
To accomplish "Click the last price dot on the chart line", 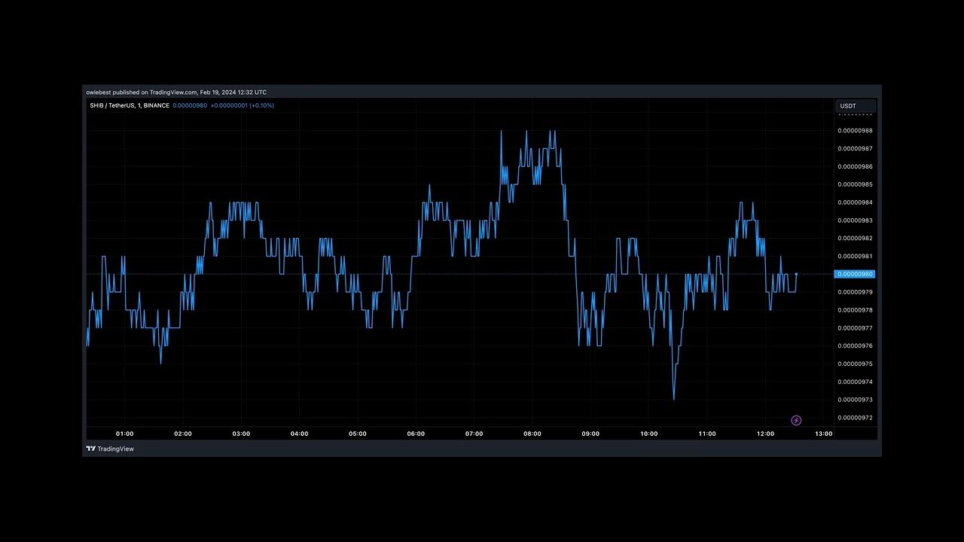I will tap(796, 274).
